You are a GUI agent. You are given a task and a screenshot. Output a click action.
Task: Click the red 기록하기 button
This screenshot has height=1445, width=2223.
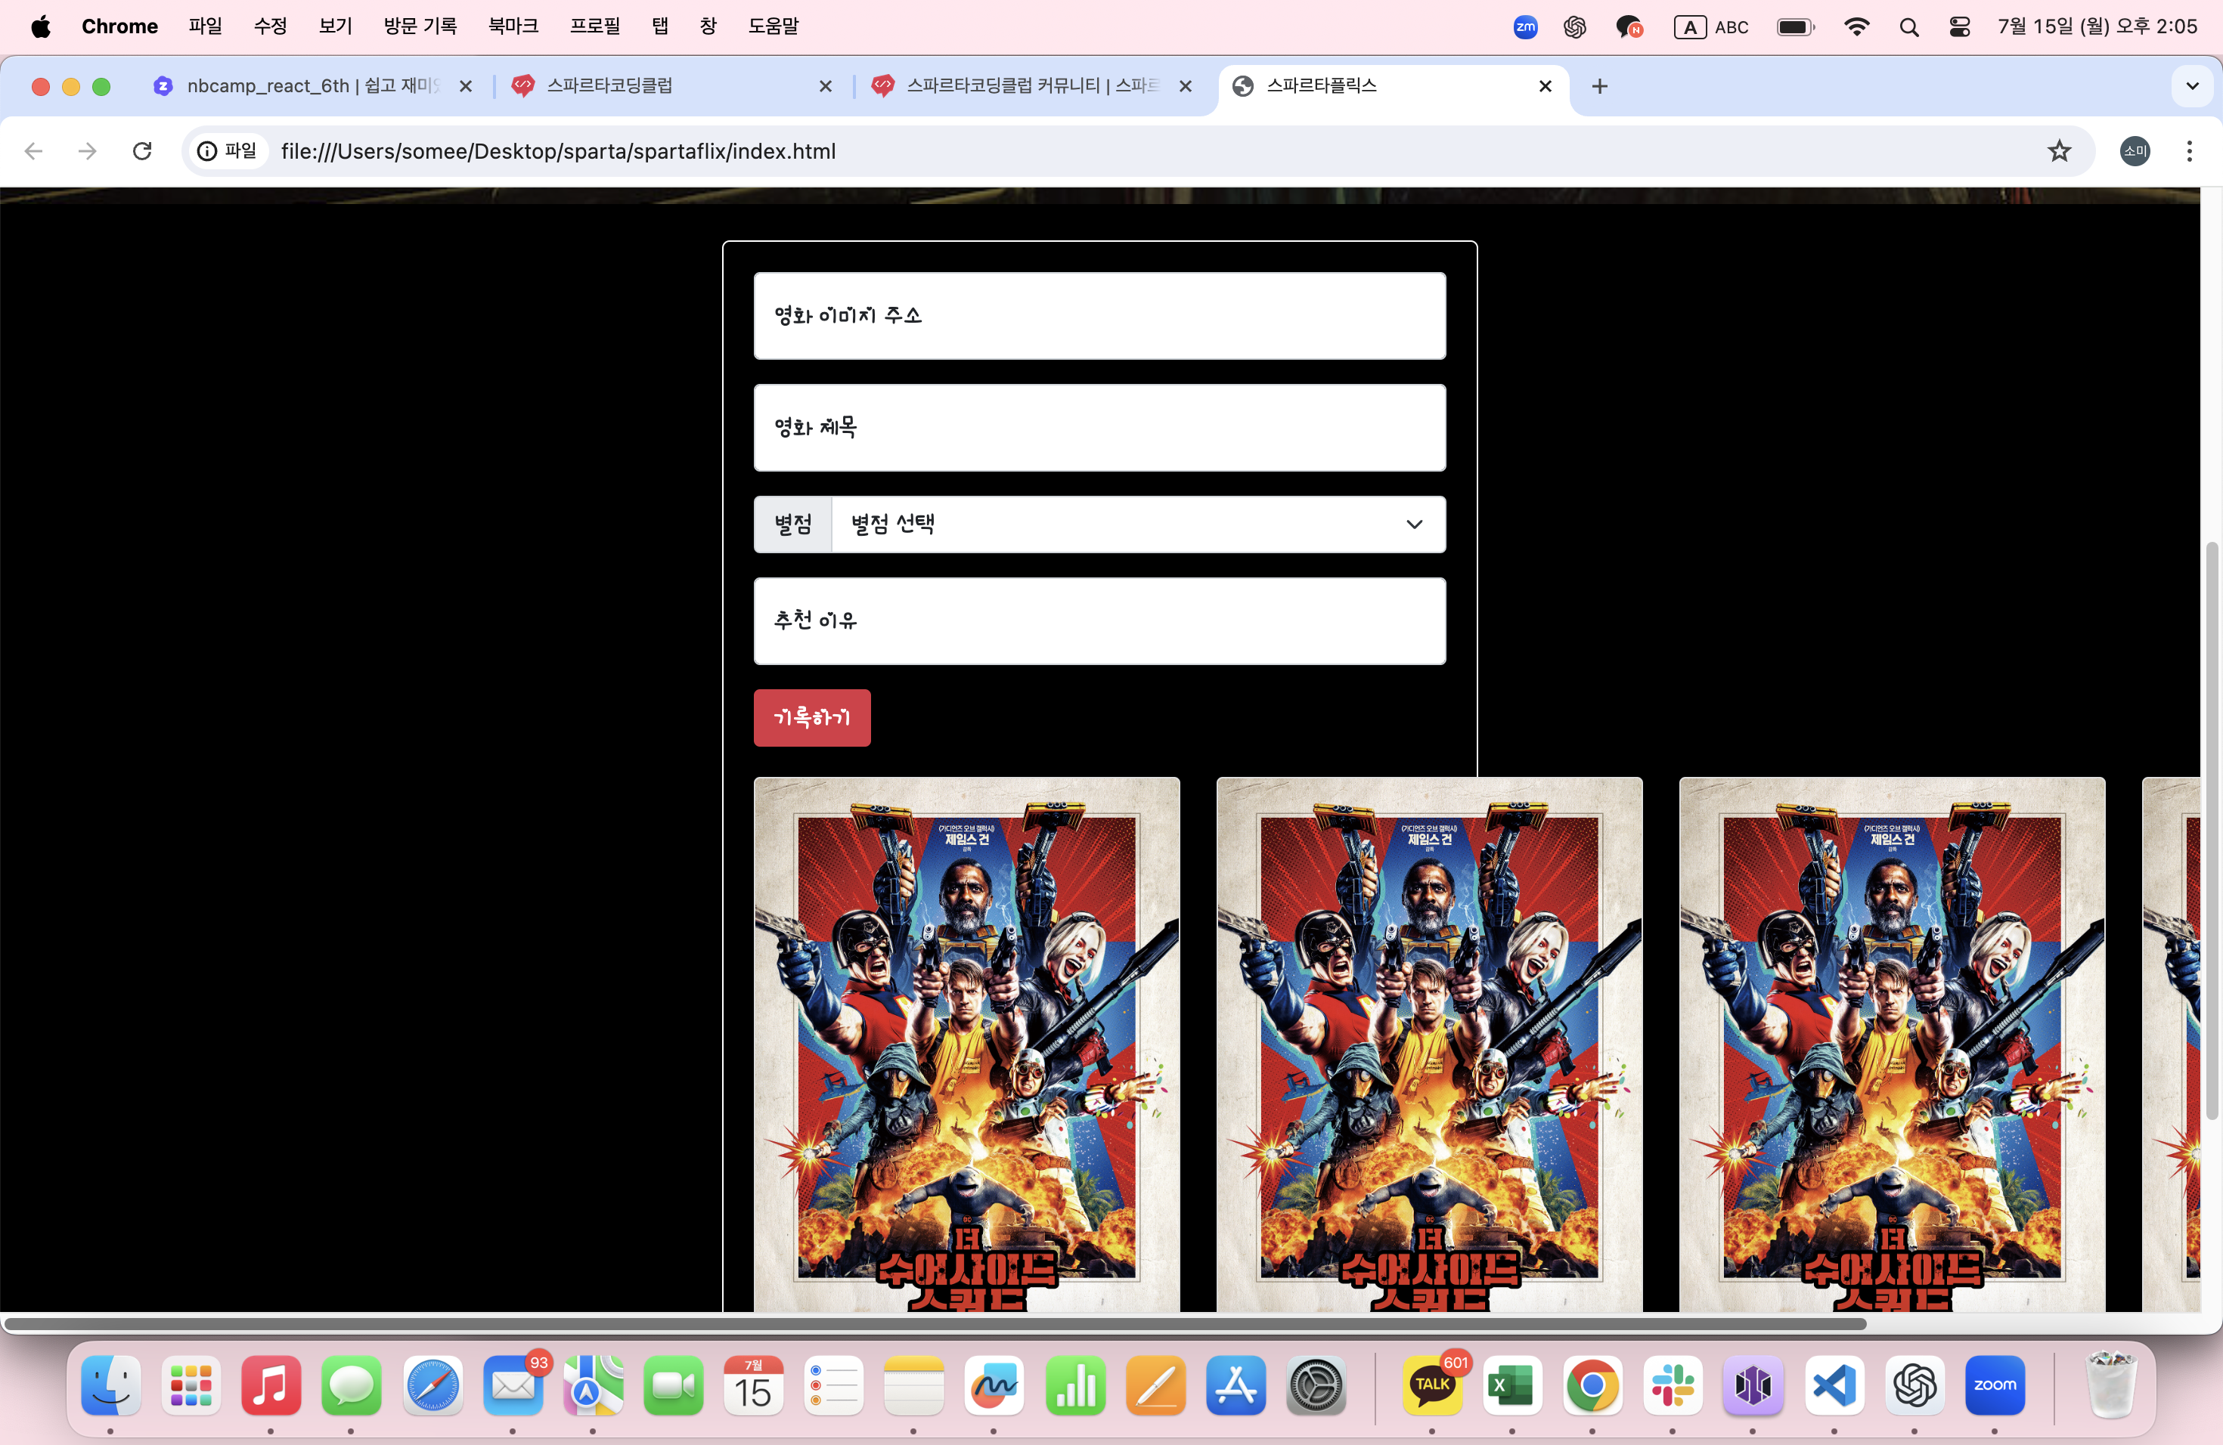coord(811,718)
